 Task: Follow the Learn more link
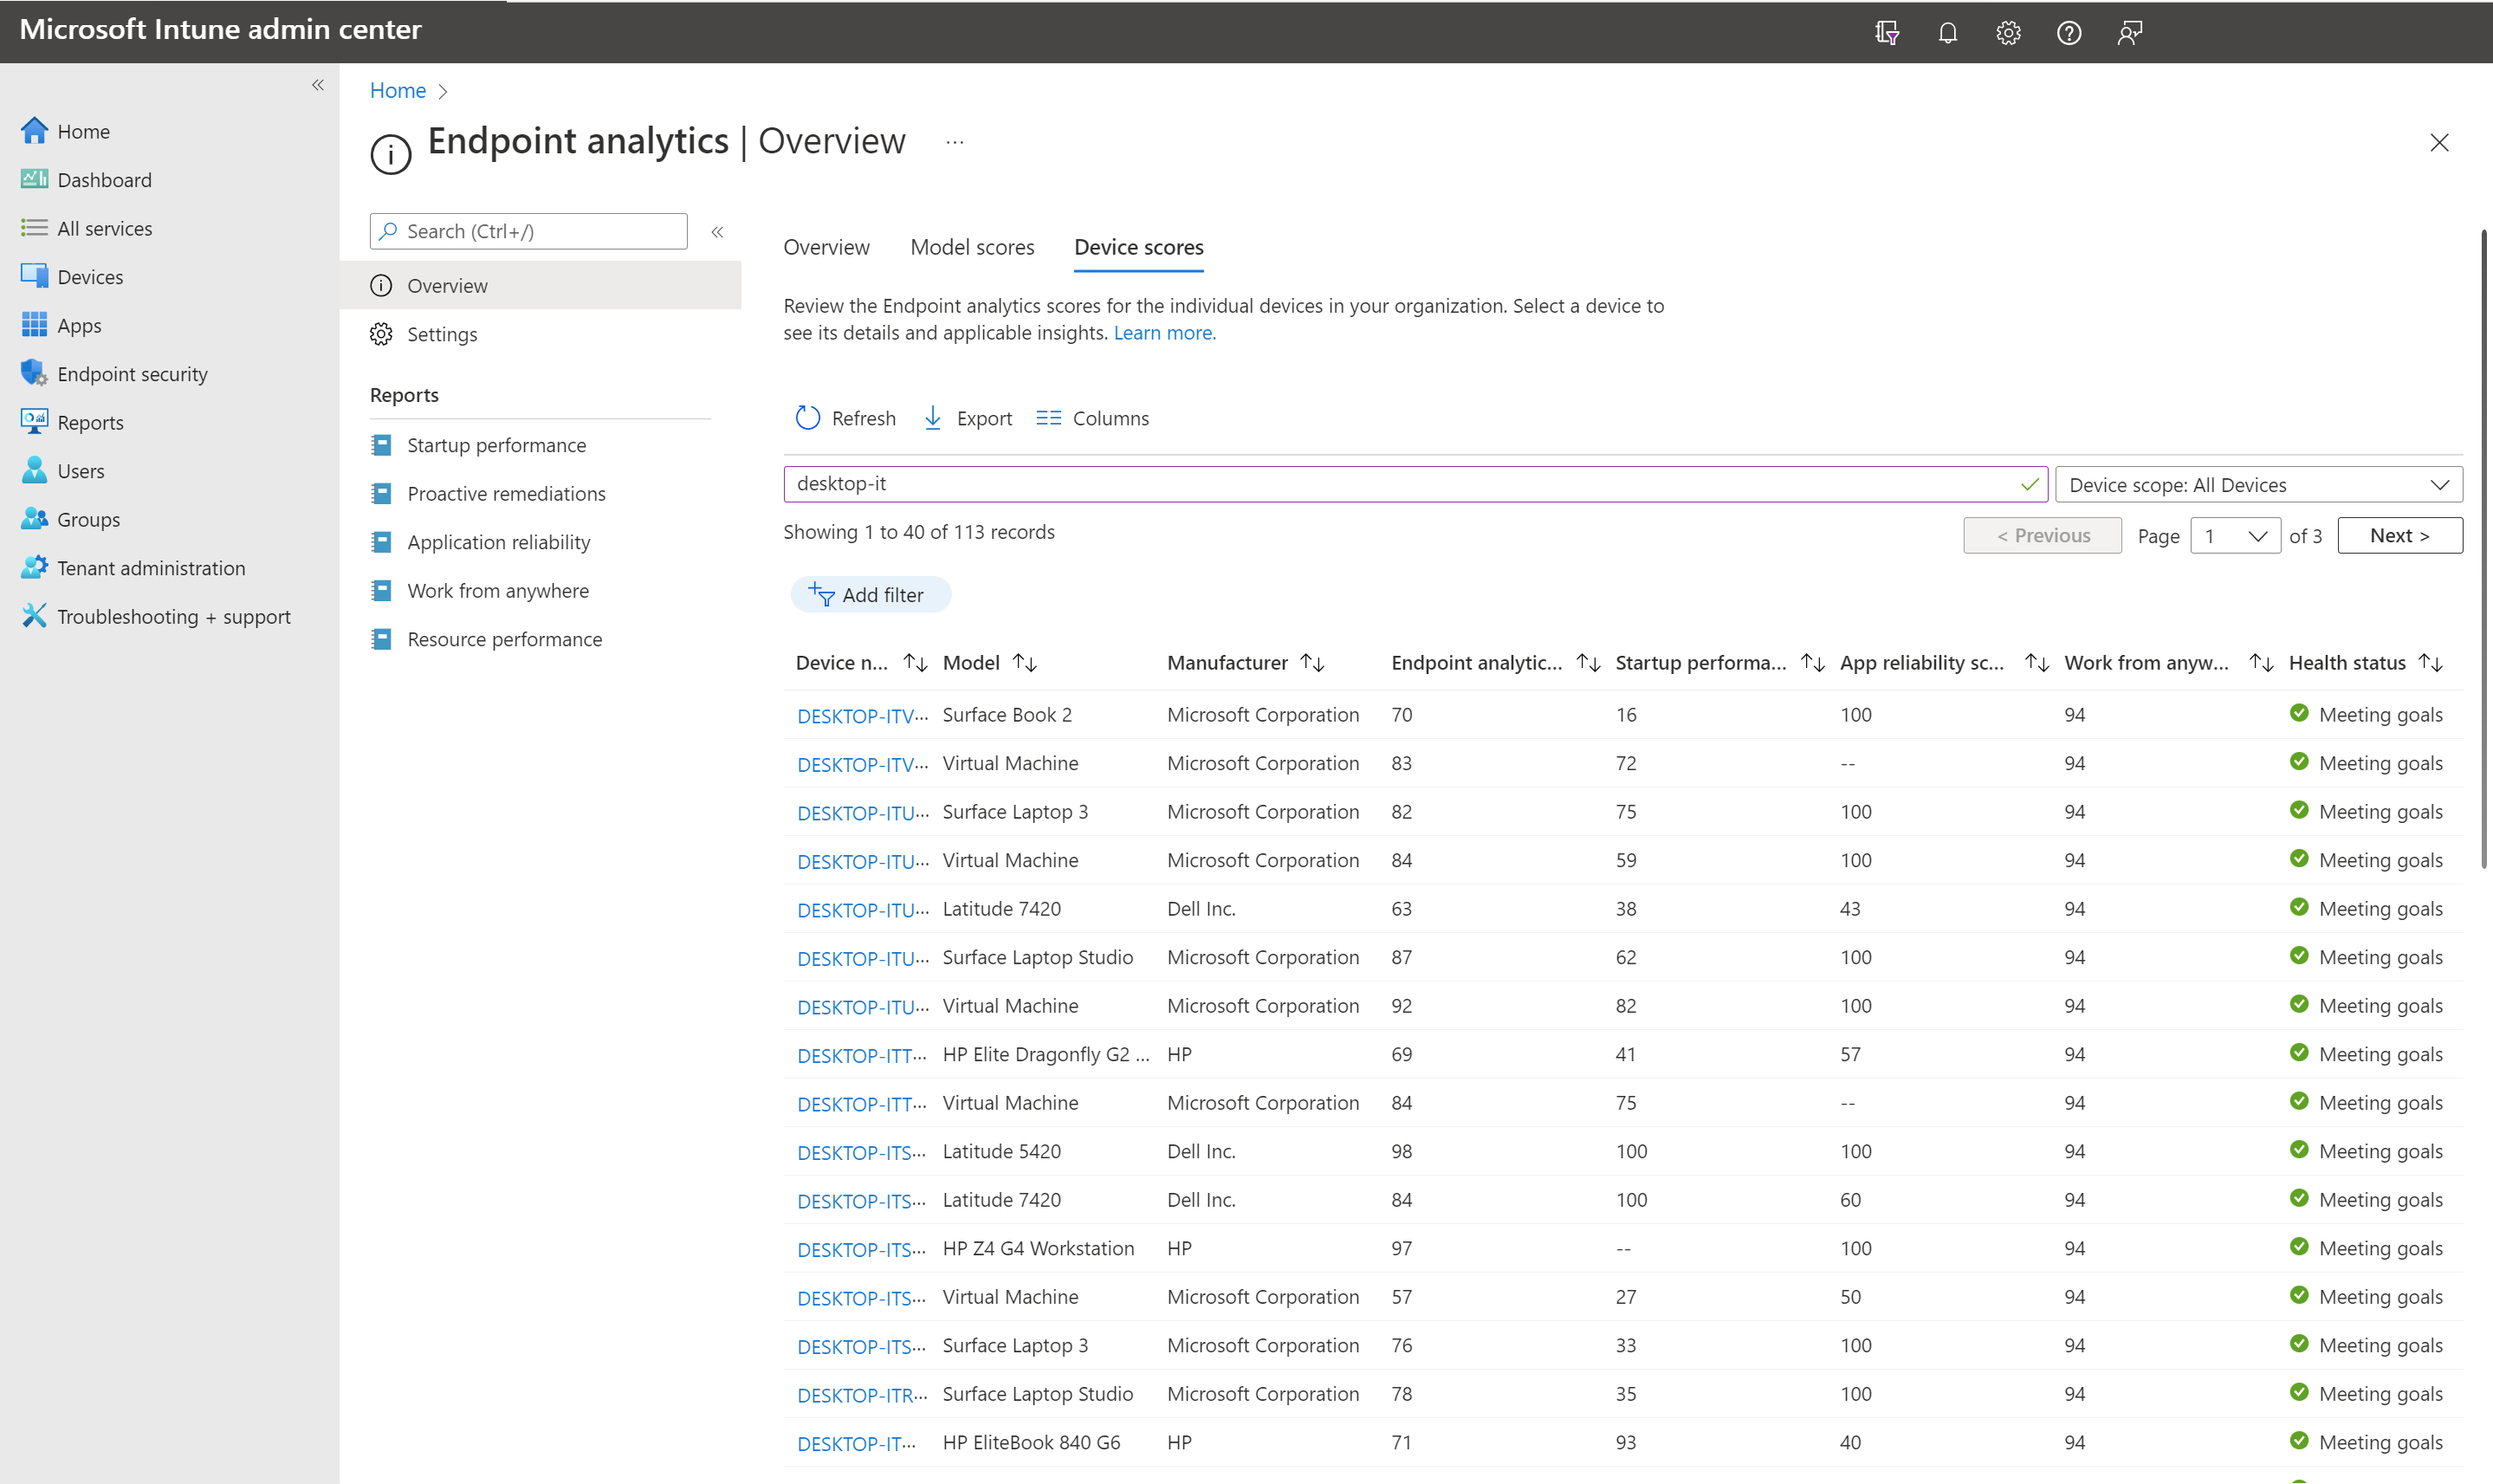click(1164, 333)
